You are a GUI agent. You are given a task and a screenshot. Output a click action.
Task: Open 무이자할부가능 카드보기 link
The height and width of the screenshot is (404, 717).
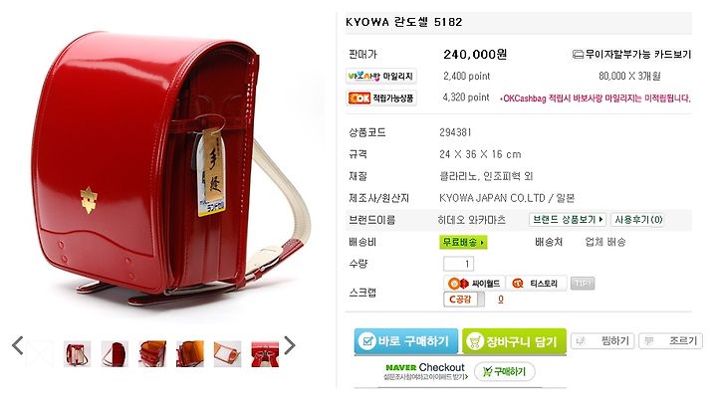631,55
